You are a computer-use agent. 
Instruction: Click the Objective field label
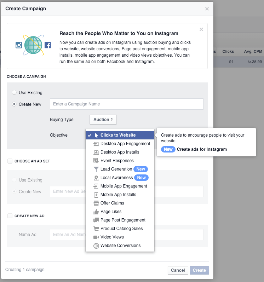pyautogui.click(x=59, y=135)
